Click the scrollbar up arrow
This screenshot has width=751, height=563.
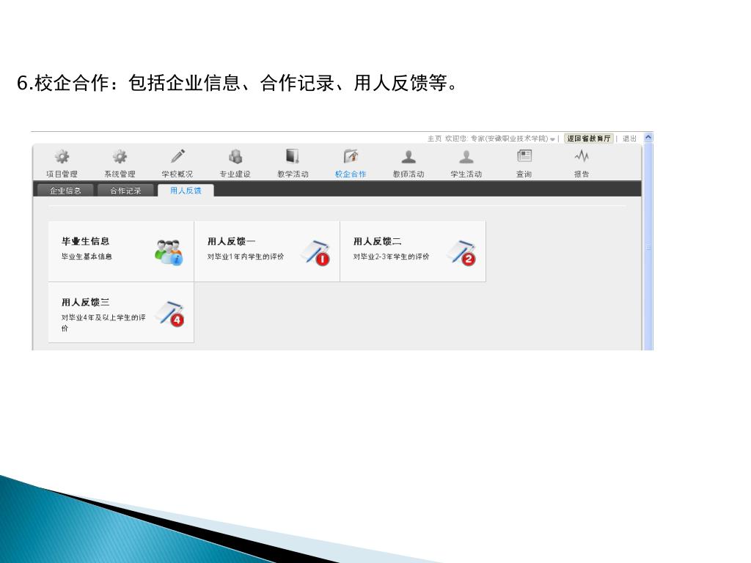tap(648, 137)
